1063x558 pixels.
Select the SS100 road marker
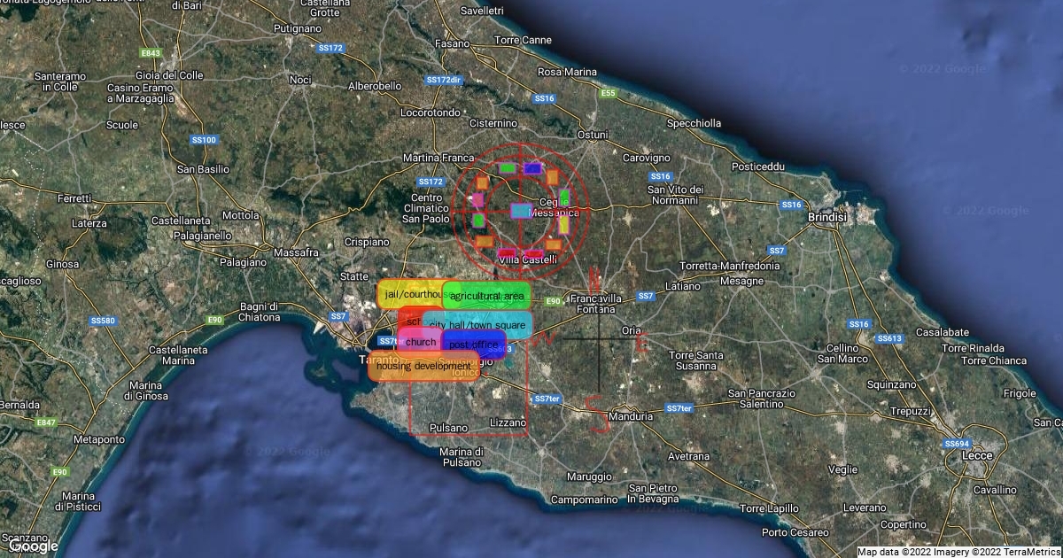[x=204, y=140]
